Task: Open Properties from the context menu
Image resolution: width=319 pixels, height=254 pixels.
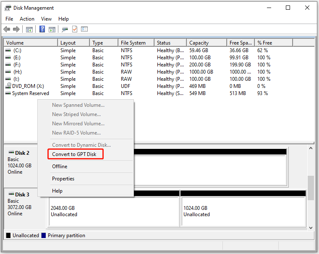Action: click(63, 179)
